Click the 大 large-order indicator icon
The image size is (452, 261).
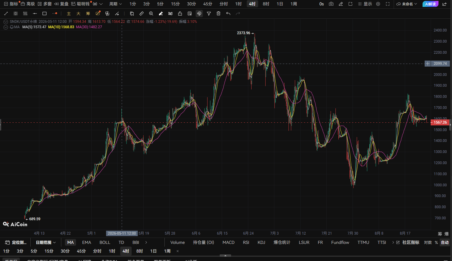(x=78, y=13)
